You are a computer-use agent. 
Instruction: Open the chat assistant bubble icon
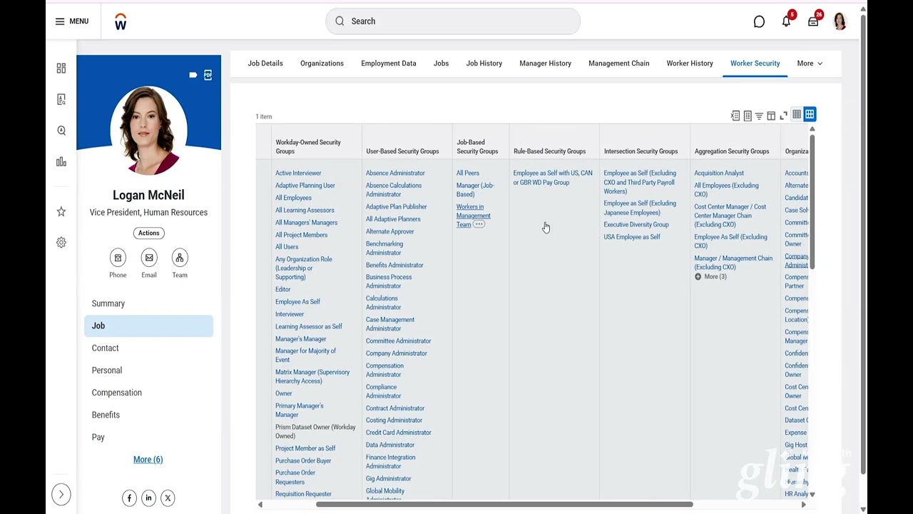759,22
